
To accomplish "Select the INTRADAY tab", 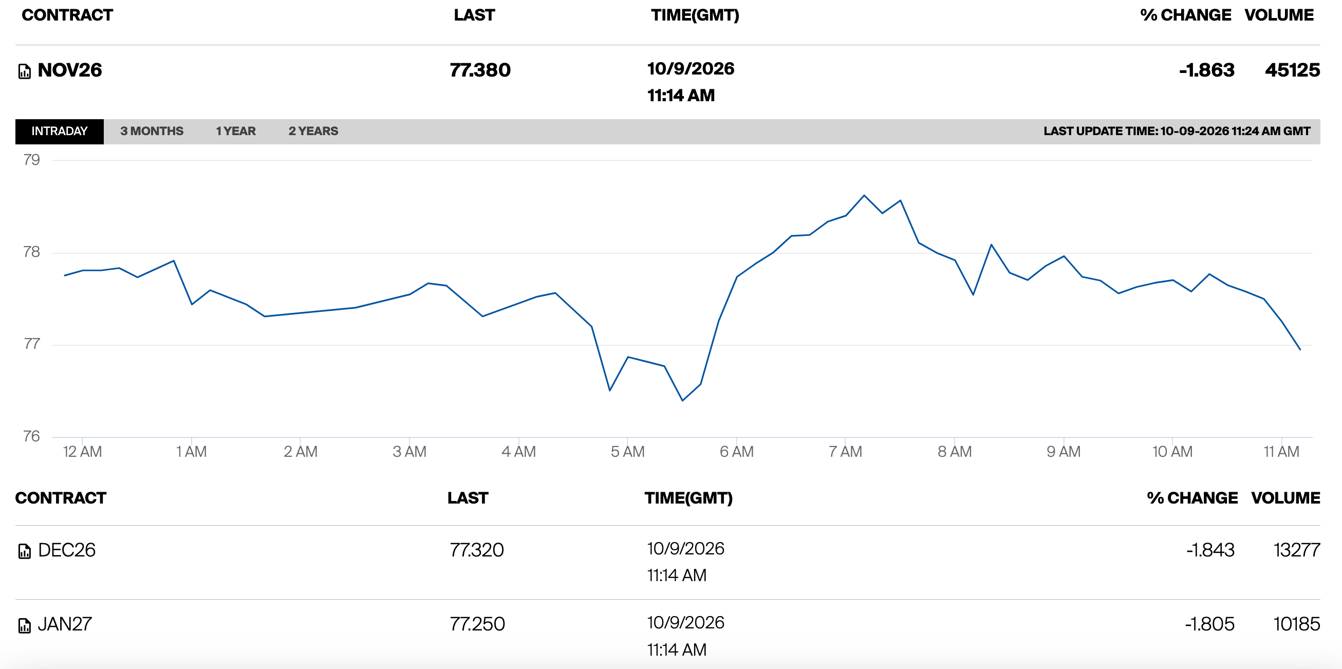I will (x=60, y=132).
